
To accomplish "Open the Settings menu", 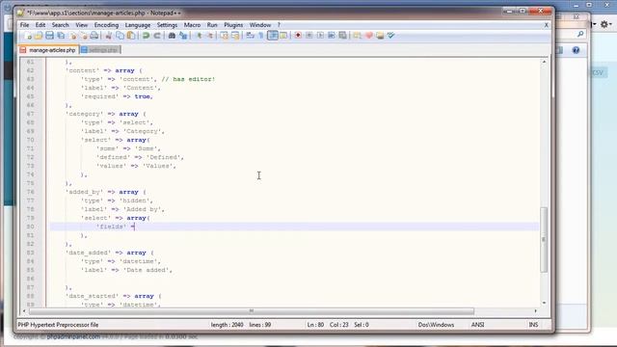I will [x=167, y=25].
